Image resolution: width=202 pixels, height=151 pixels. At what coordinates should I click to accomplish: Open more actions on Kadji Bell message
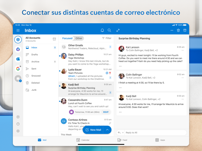(183, 99)
